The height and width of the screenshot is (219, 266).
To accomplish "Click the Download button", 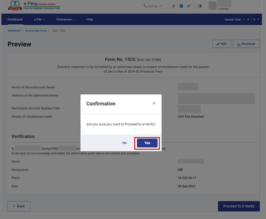I will coord(246,44).
